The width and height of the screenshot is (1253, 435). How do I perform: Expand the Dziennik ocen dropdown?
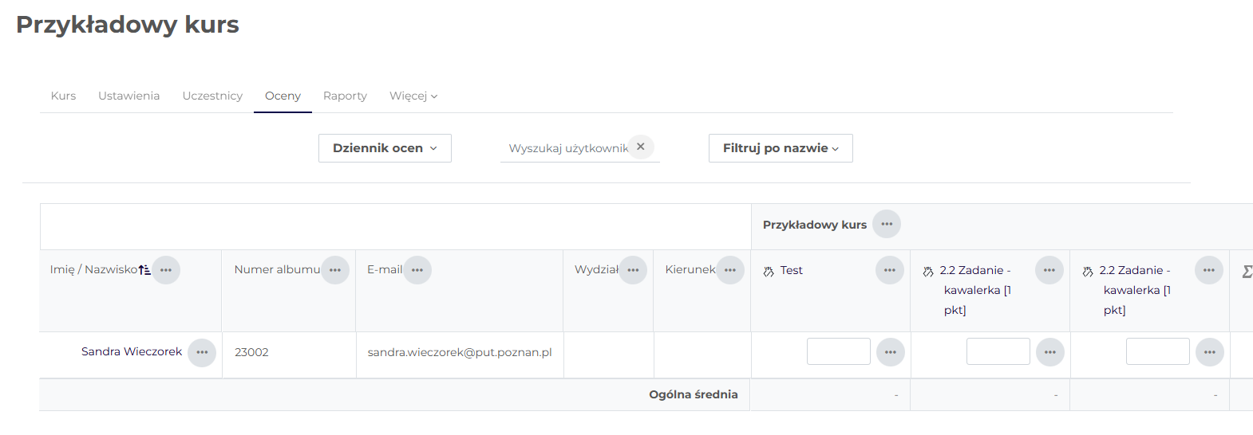point(385,148)
